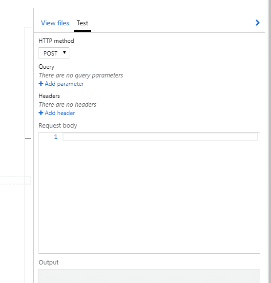Click the Add header link

coord(60,113)
